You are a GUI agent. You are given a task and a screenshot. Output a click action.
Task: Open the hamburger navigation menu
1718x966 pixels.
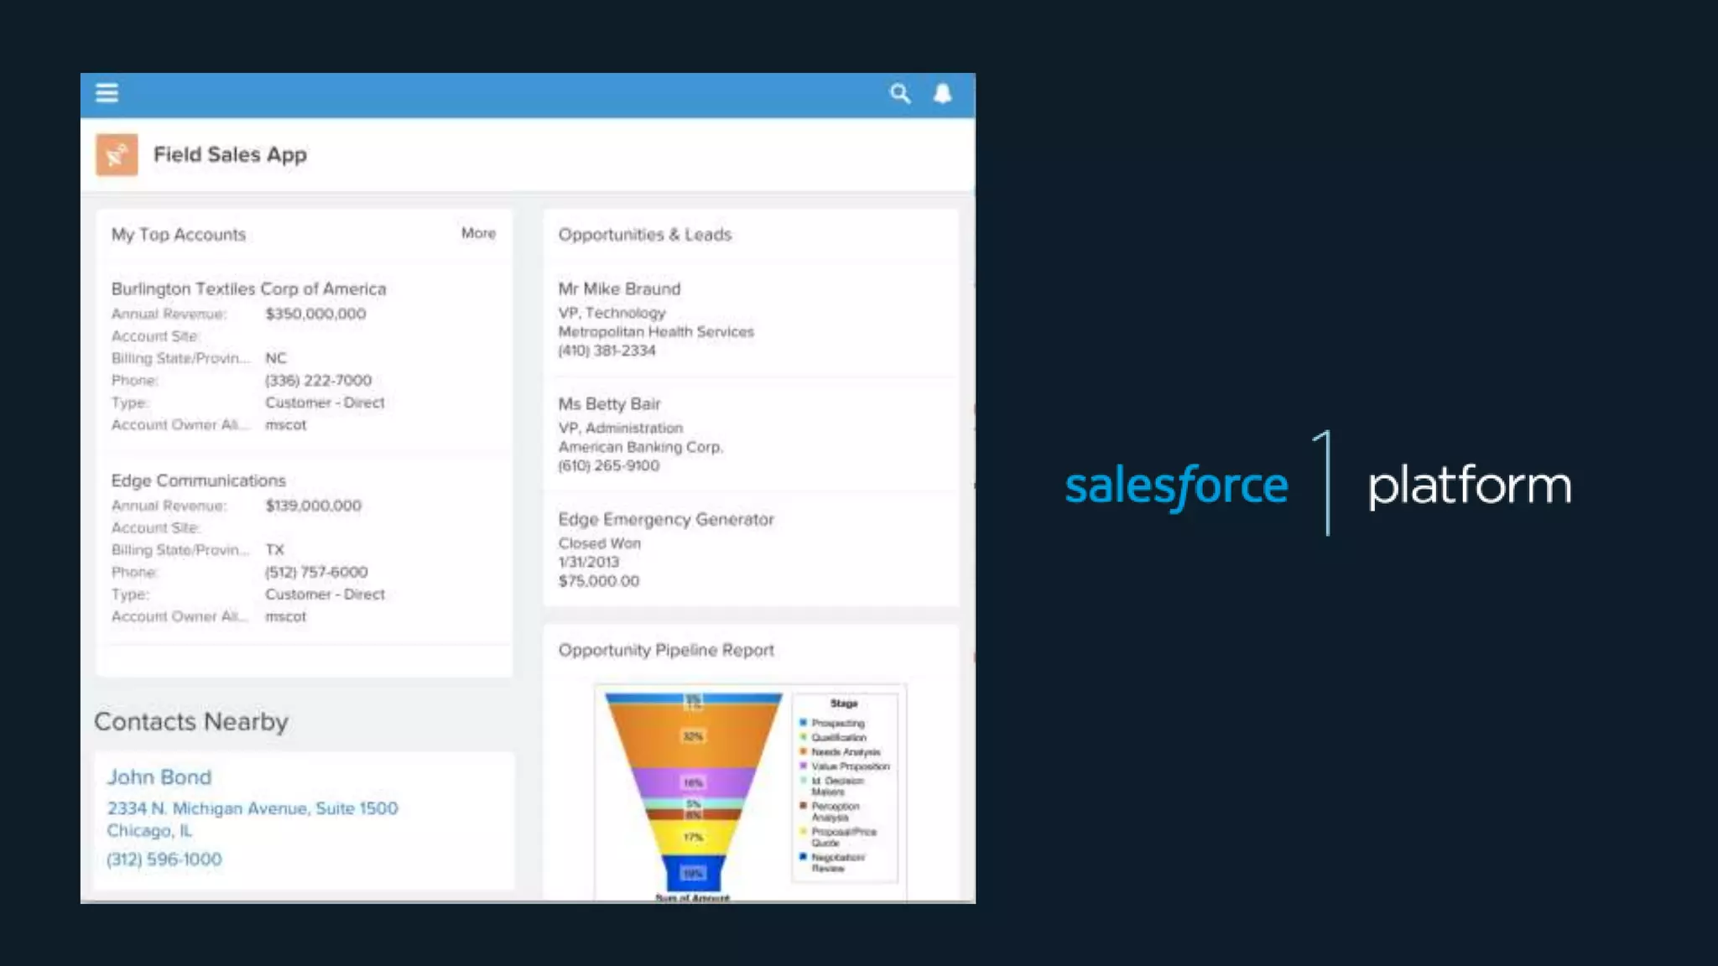[x=107, y=93]
